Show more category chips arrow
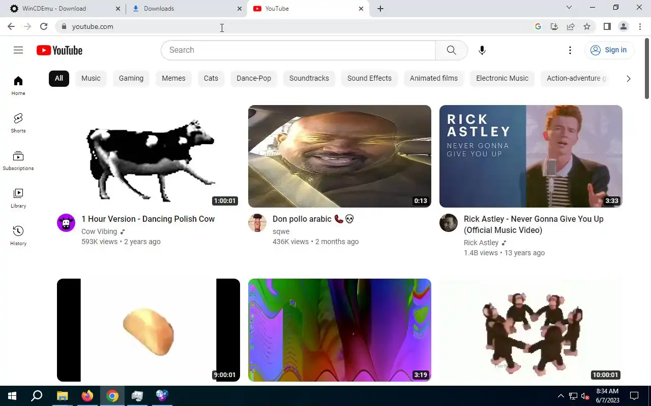The image size is (651, 406). click(628, 78)
